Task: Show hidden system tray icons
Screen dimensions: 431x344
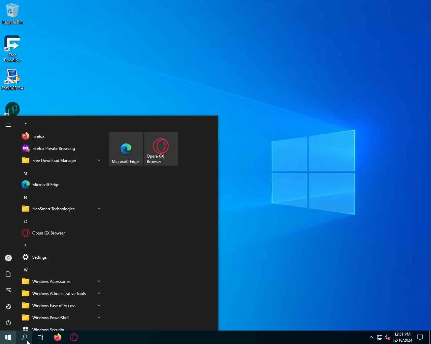Action: (371, 337)
